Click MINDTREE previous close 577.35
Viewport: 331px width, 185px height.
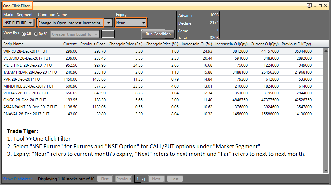(100, 86)
